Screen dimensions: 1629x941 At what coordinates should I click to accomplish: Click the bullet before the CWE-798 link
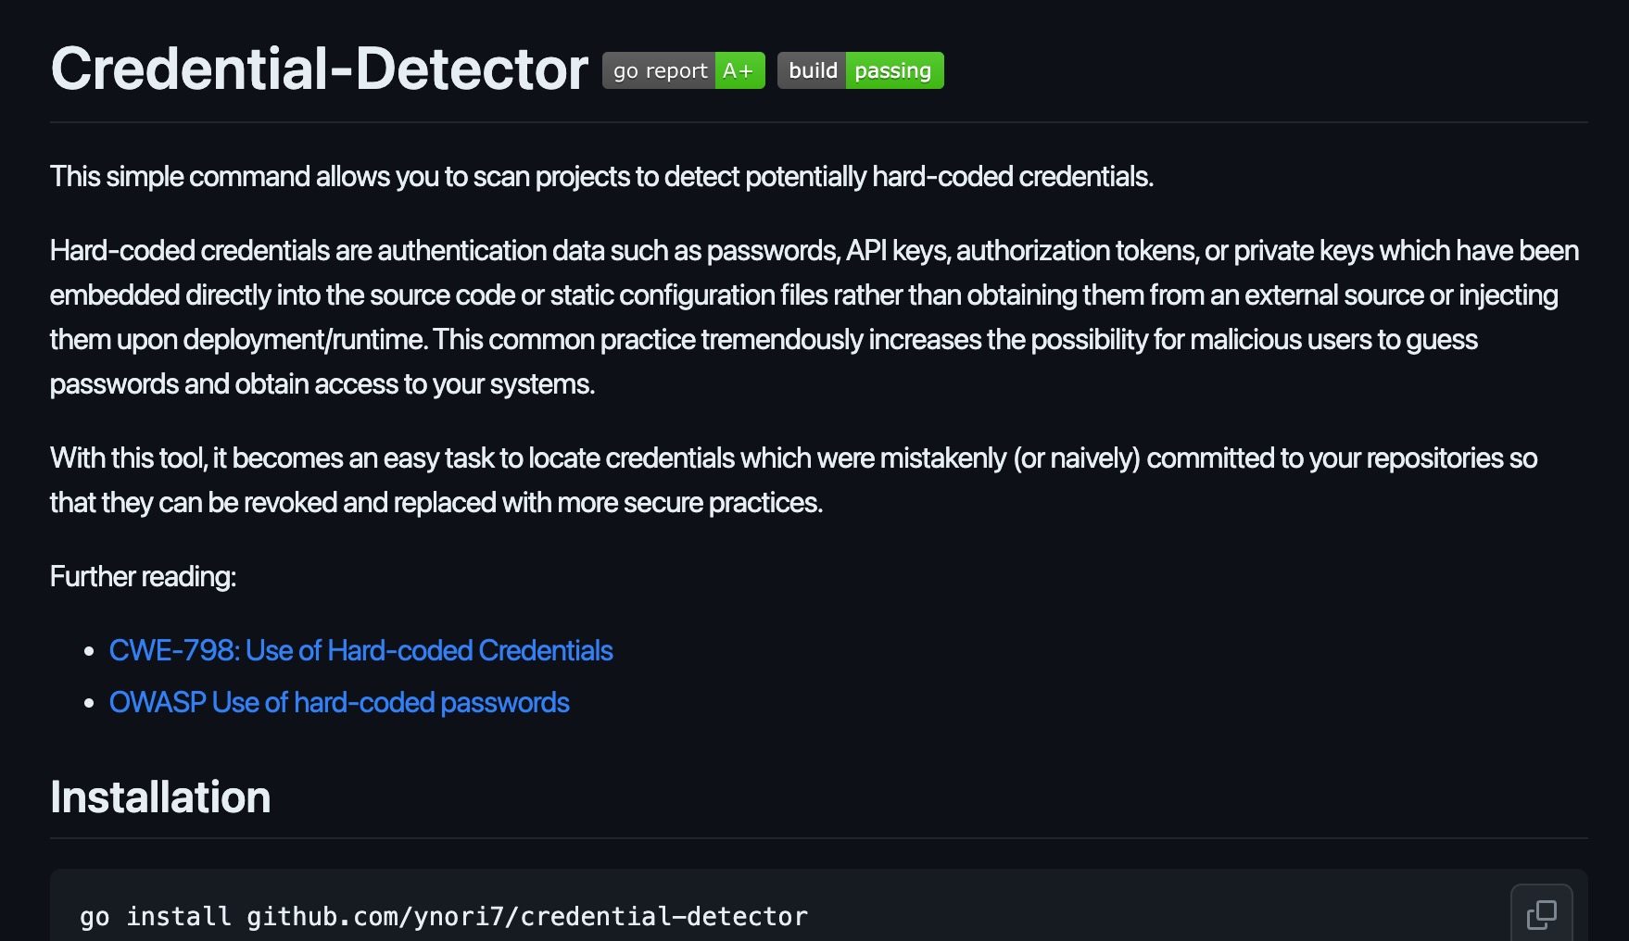tap(89, 651)
